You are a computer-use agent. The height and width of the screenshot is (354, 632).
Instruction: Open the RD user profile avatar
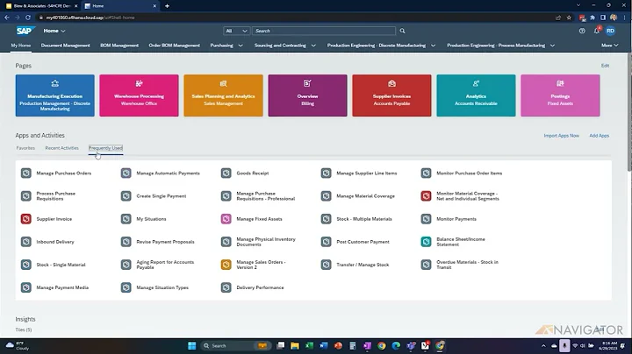611,31
